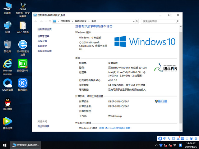Go up one level with up arrow
The width and height of the screenshot is (199, 149).
pyautogui.click(x=50, y=21)
